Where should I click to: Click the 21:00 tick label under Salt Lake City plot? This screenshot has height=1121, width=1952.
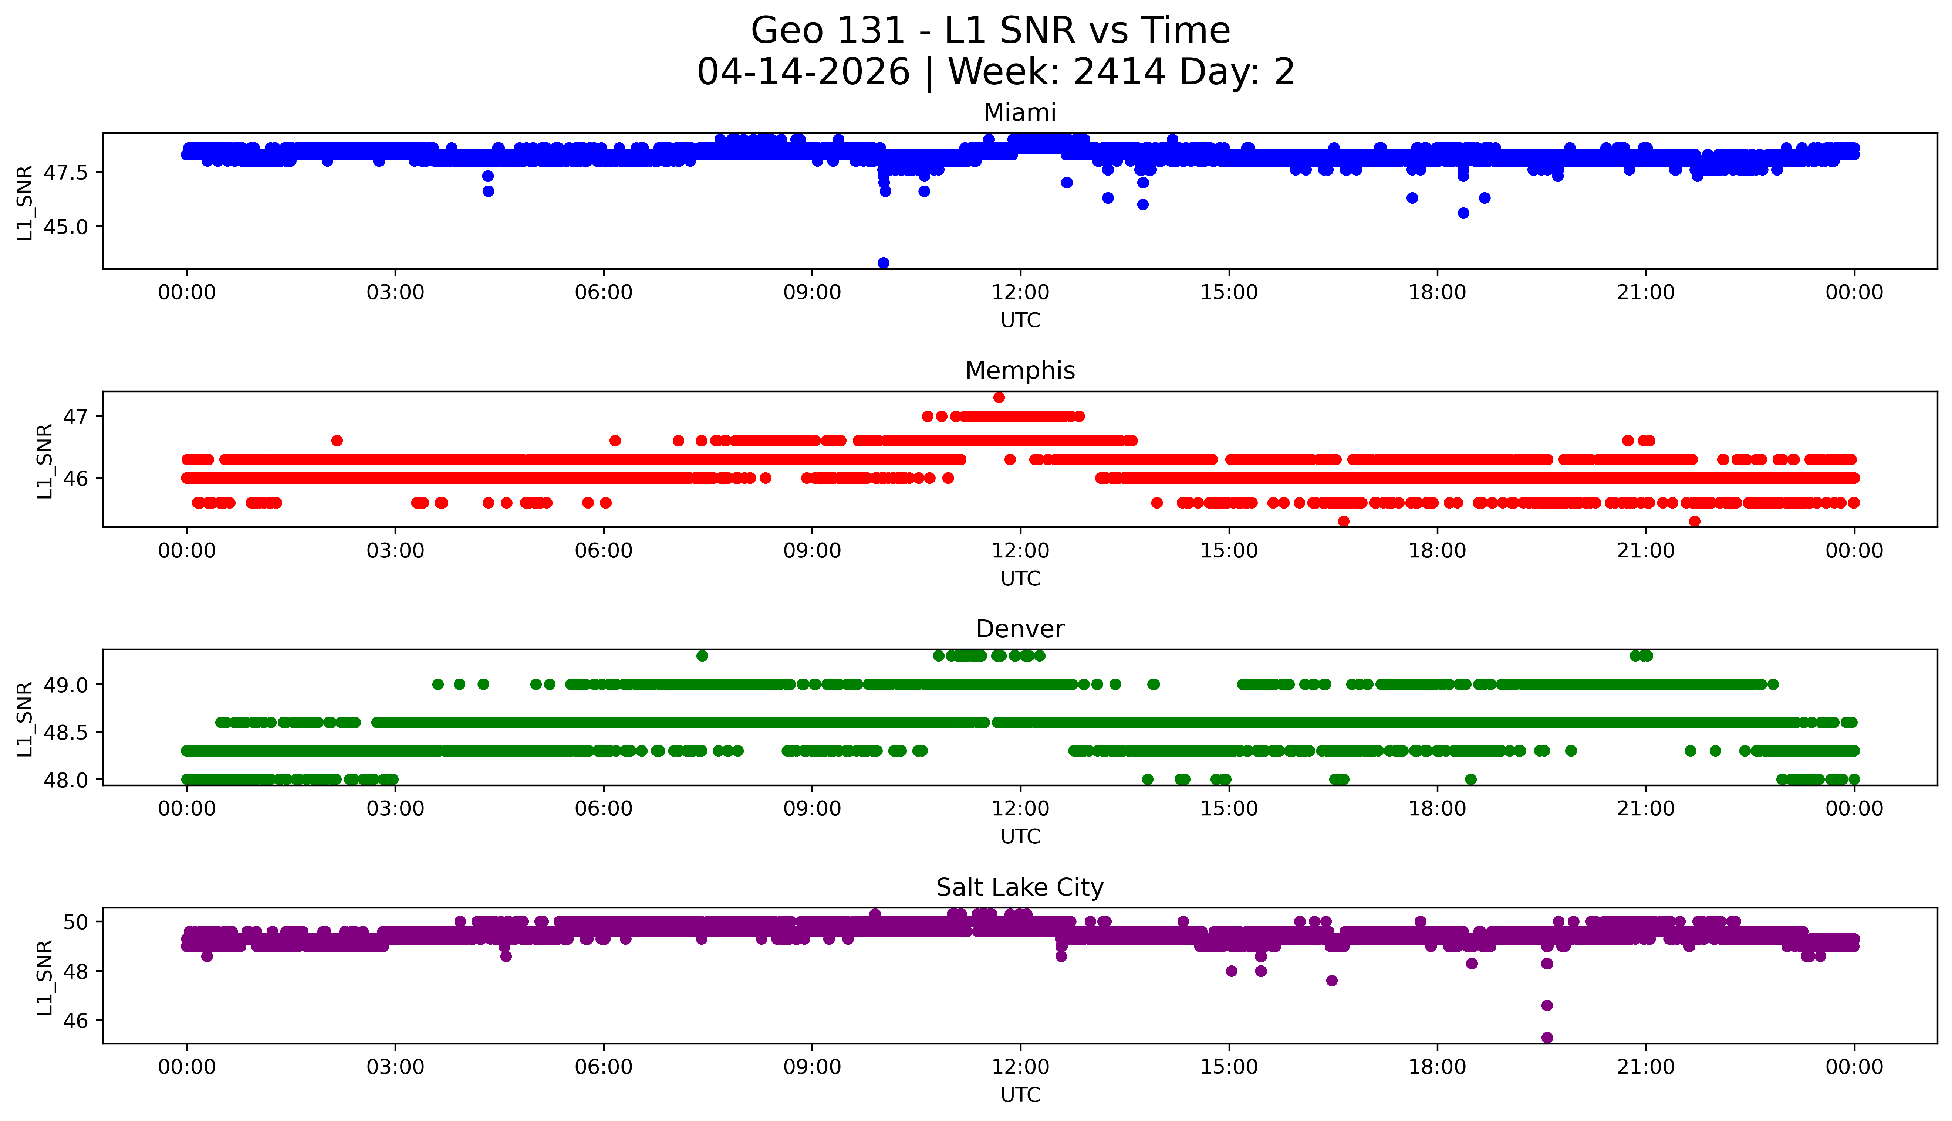1645,1067
